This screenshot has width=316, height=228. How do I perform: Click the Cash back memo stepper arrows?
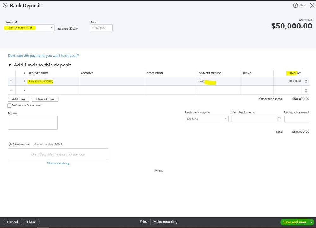[x=279, y=119]
